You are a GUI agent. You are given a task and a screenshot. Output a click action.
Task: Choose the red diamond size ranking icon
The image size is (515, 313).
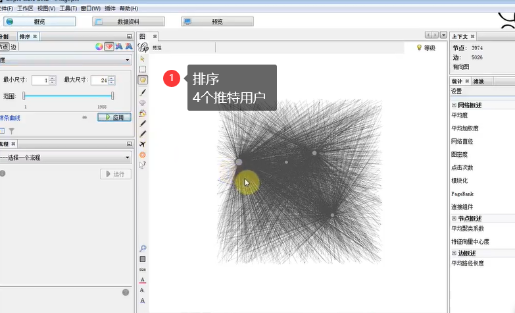click(109, 46)
